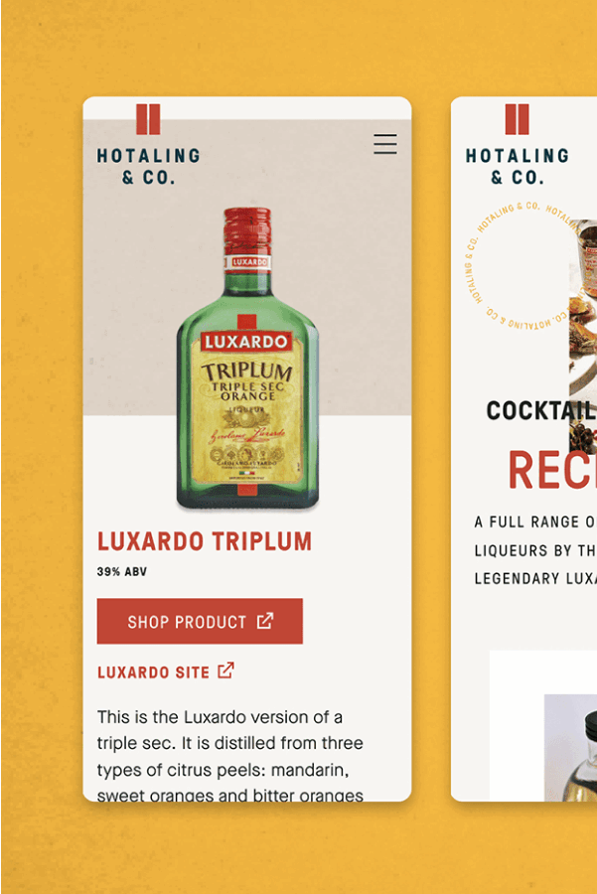
Task: Open the Luxardo Site link
Action: tap(165, 671)
